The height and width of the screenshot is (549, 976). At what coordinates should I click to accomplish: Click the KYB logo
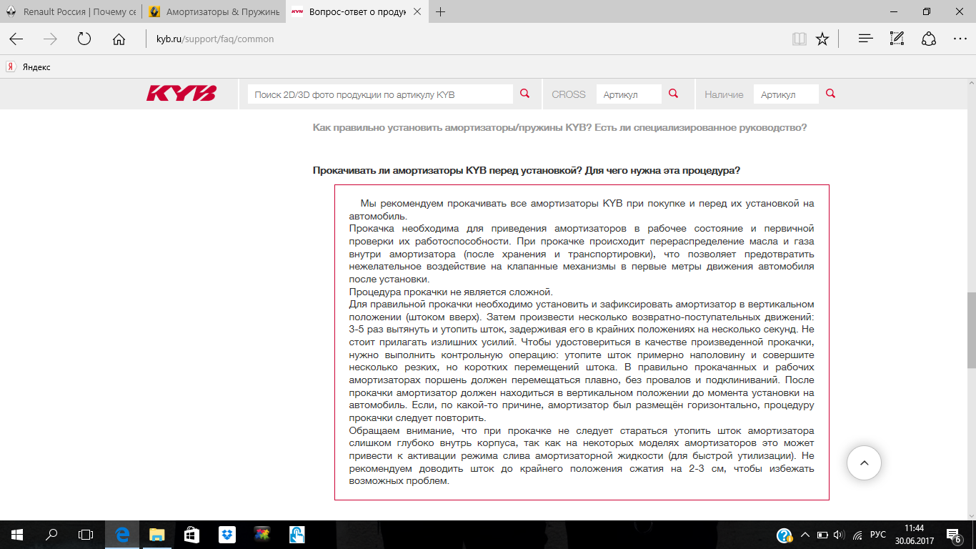(x=181, y=94)
